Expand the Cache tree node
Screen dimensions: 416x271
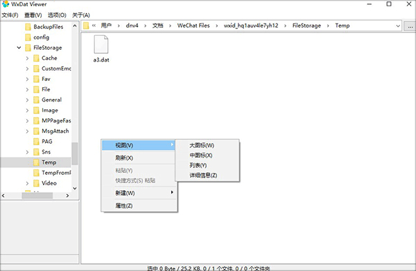(x=27, y=58)
